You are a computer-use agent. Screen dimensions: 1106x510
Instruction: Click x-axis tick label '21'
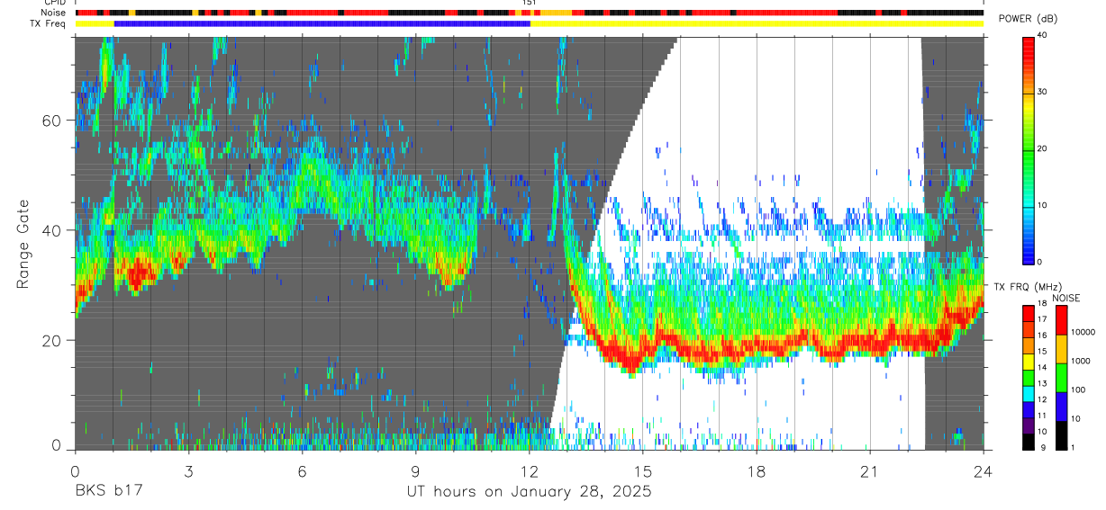click(x=870, y=471)
